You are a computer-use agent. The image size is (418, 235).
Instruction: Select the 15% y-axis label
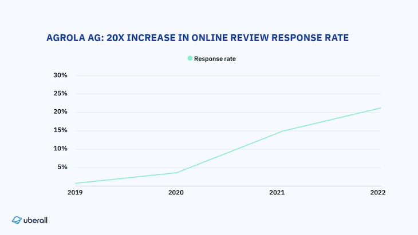pos(60,130)
